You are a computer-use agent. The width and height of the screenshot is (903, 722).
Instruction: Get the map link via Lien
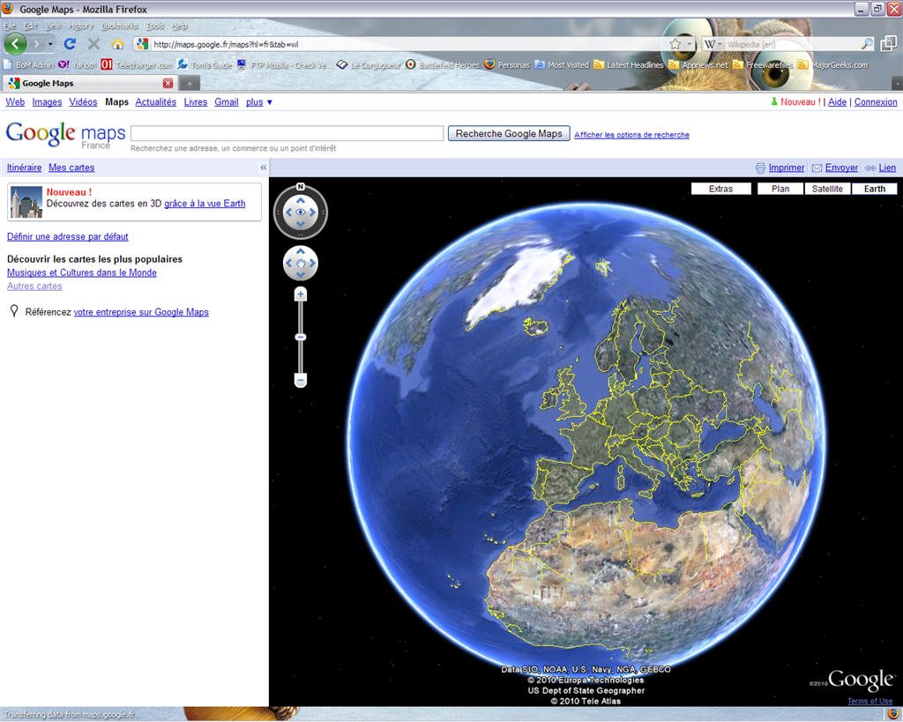887,167
